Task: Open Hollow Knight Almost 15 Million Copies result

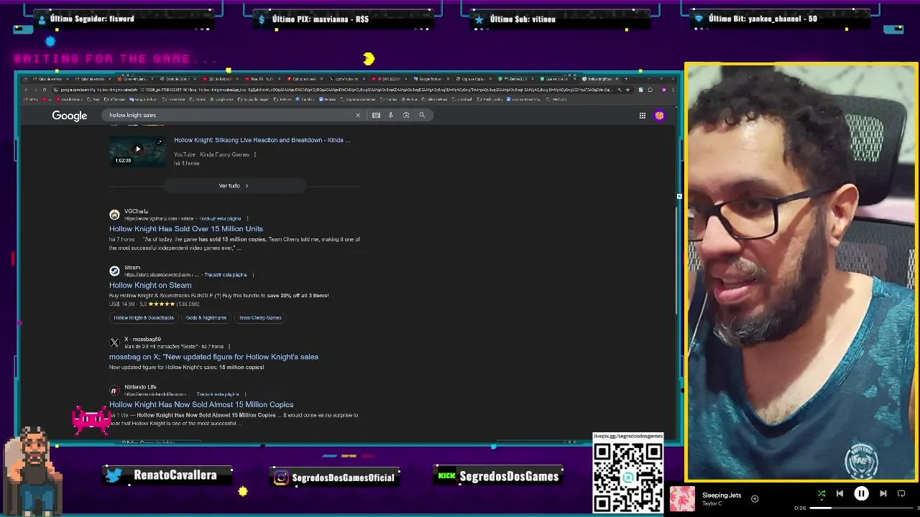Action: tap(201, 405)
